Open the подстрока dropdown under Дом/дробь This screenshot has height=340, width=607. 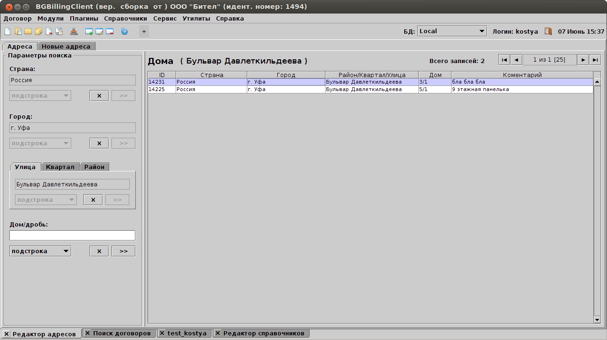click(40, 251)
